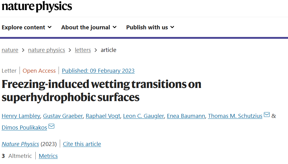
Task: Select author Gustav Graeber
Action: tap(63, 116)
